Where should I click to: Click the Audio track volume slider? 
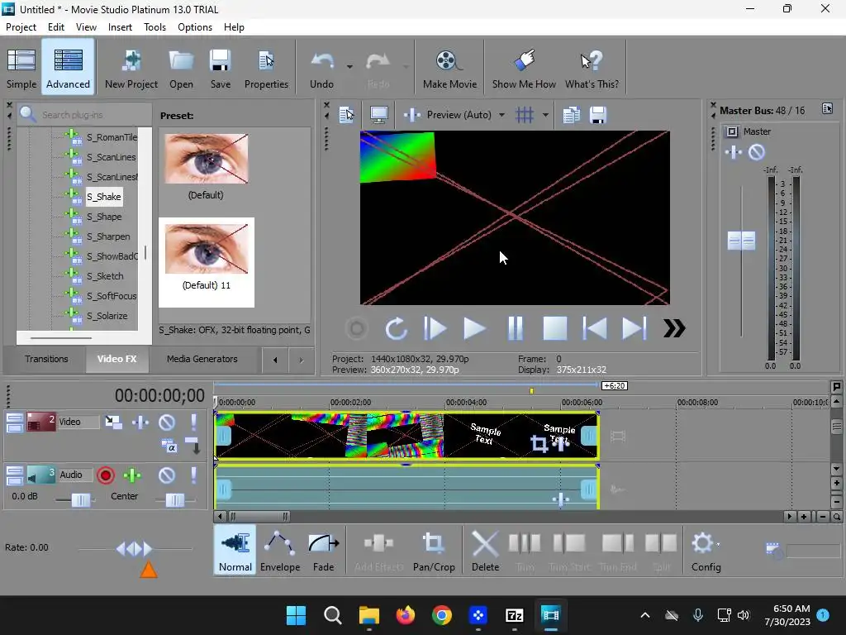point(81,500)
